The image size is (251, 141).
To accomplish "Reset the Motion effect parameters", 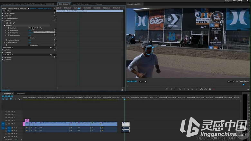I will tap(55, 13).
